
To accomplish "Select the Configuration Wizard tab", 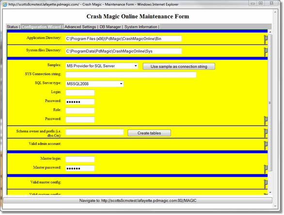I will (x=41, y=27).
